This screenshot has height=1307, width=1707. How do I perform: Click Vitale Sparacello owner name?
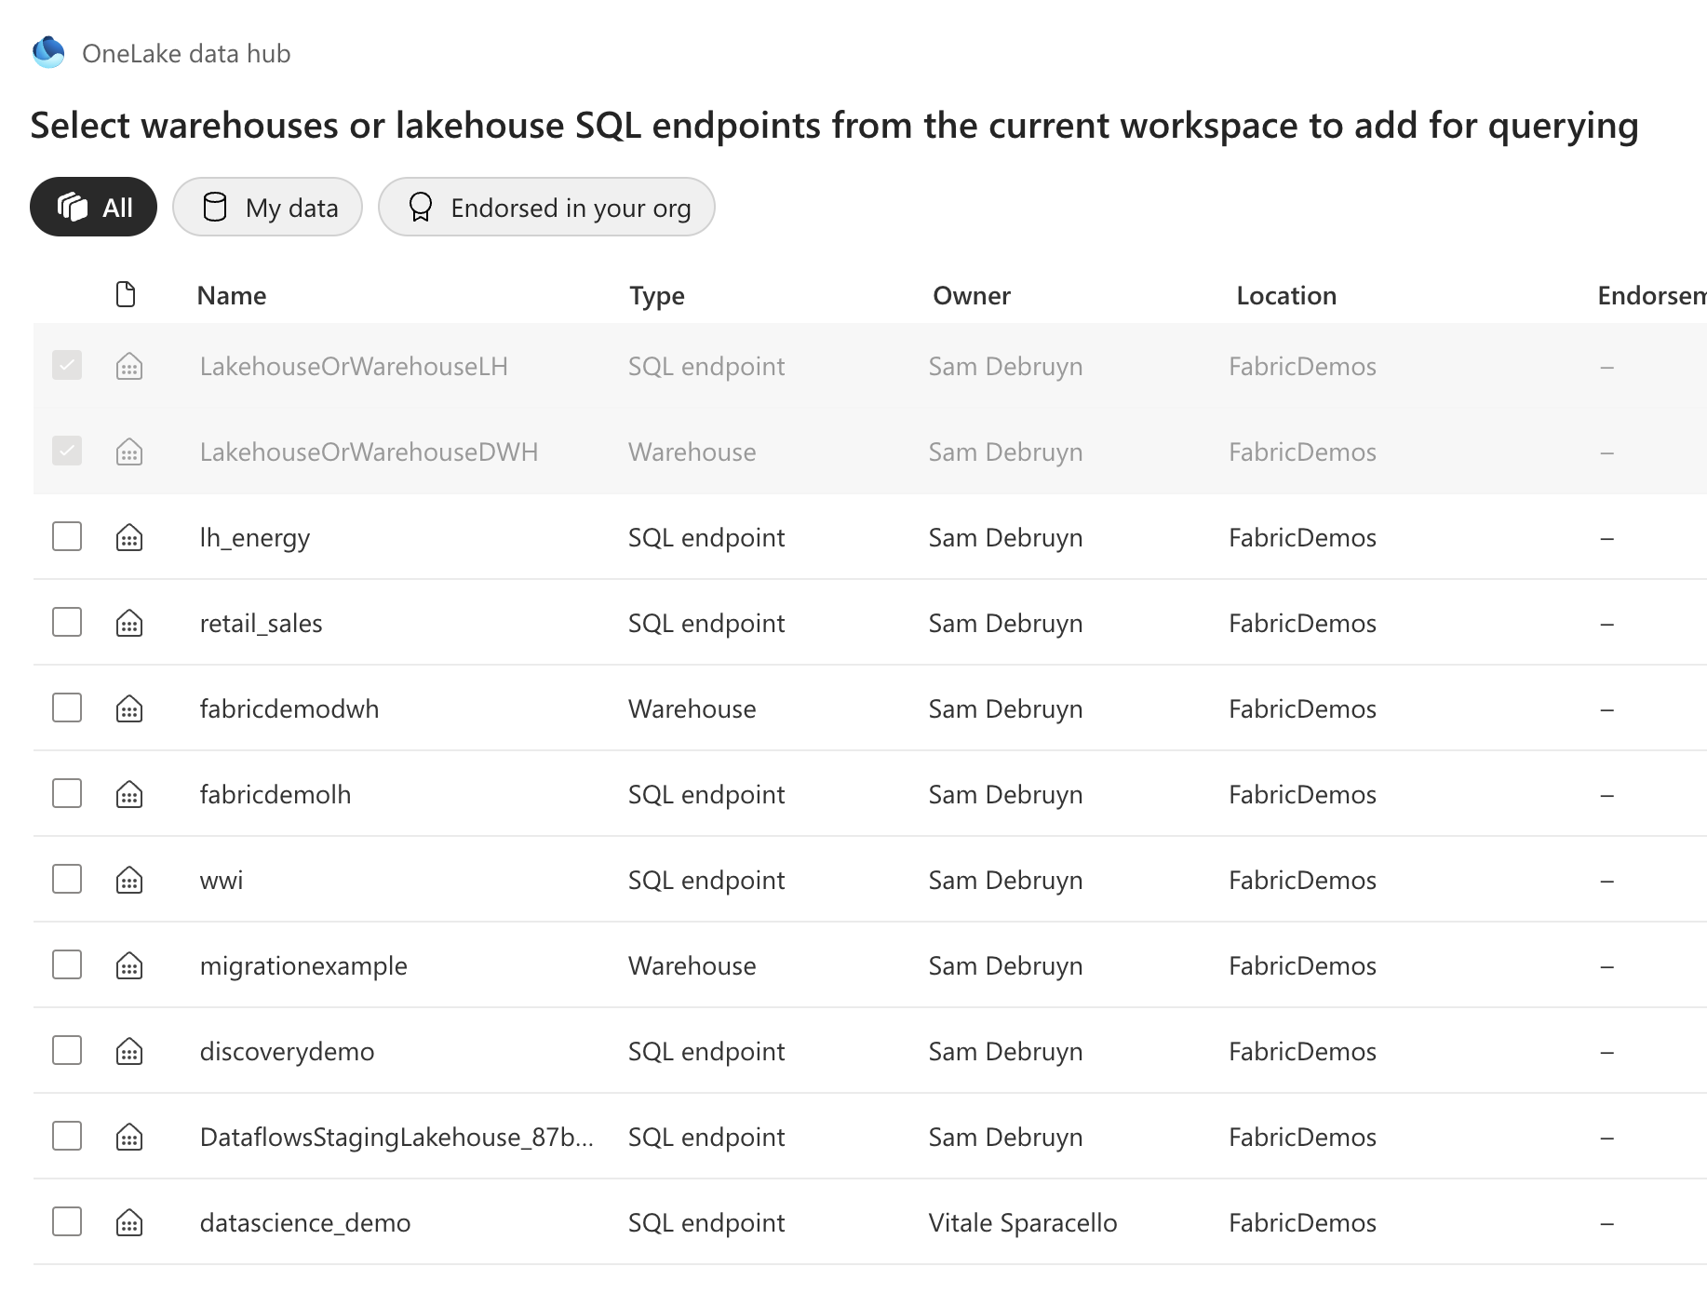coord(1022,1222)
